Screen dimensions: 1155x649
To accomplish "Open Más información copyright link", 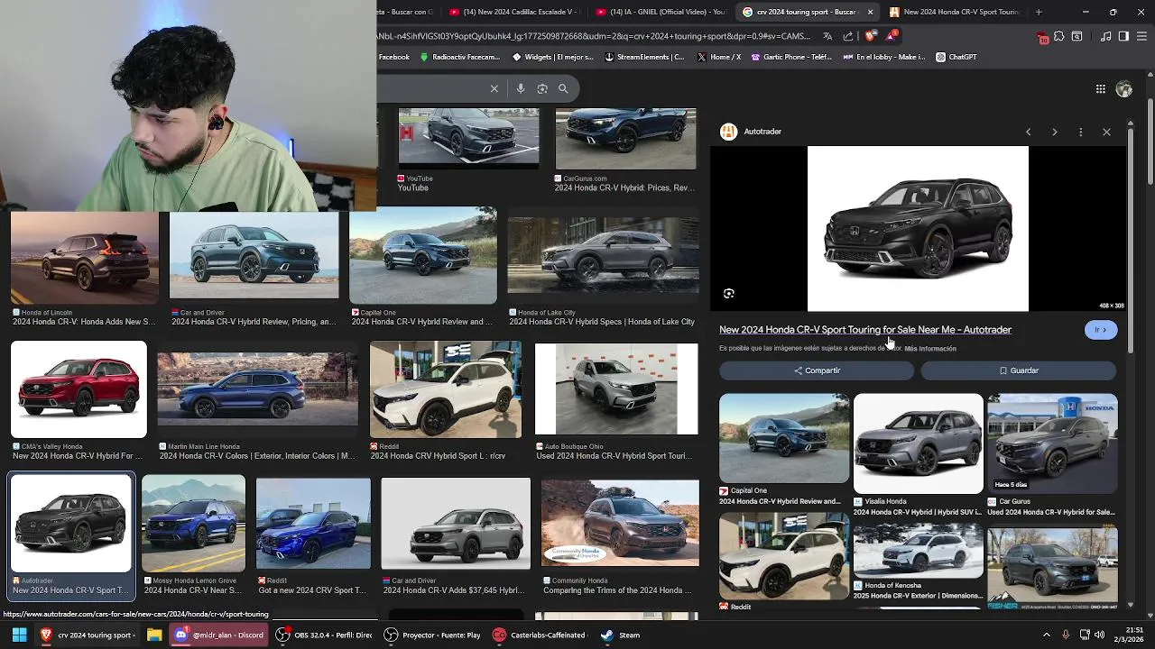I will point(930,349).
